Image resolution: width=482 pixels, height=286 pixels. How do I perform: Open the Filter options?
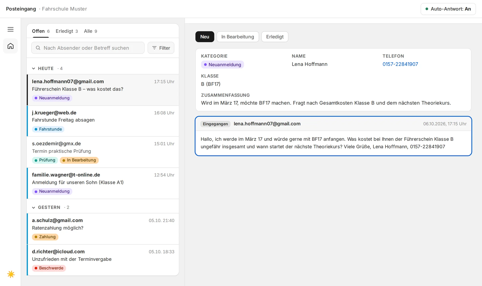tap(161, 48)
